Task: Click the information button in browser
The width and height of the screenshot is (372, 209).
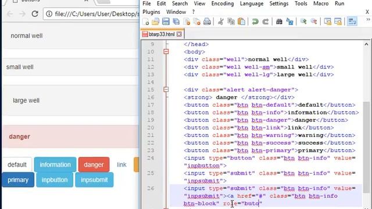Action: pos(55,165)
